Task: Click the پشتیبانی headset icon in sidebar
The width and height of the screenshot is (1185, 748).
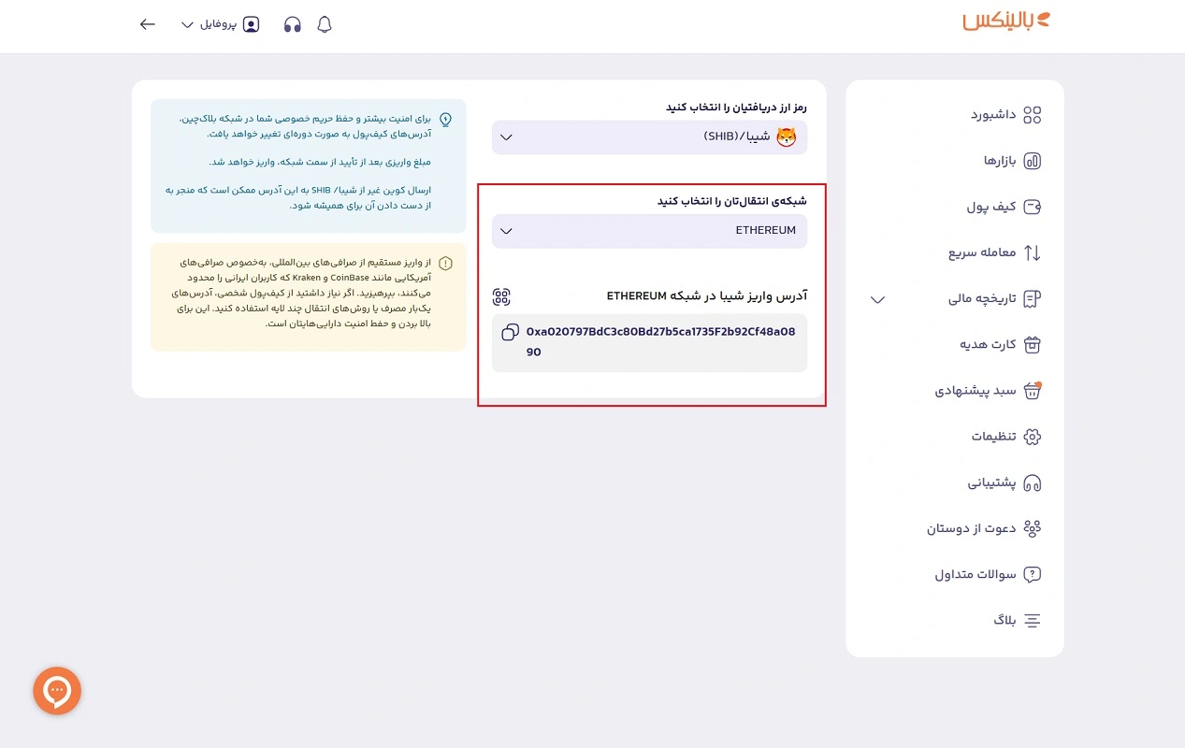Action: point(1032,482)
